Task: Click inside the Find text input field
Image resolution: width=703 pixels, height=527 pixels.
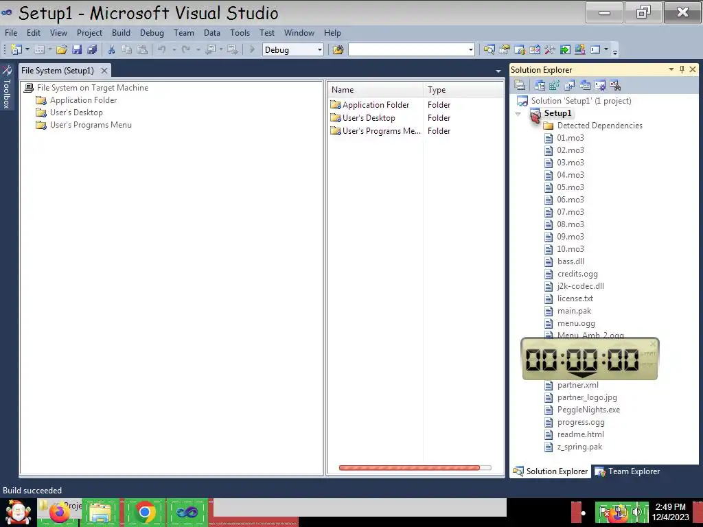Action: pos(408,49)
